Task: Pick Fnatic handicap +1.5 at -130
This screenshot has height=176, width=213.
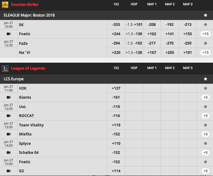Action: 134,34
